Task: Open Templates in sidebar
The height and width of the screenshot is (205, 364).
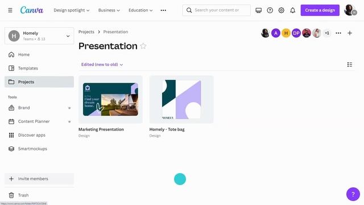Action: [x=39, y=68]
